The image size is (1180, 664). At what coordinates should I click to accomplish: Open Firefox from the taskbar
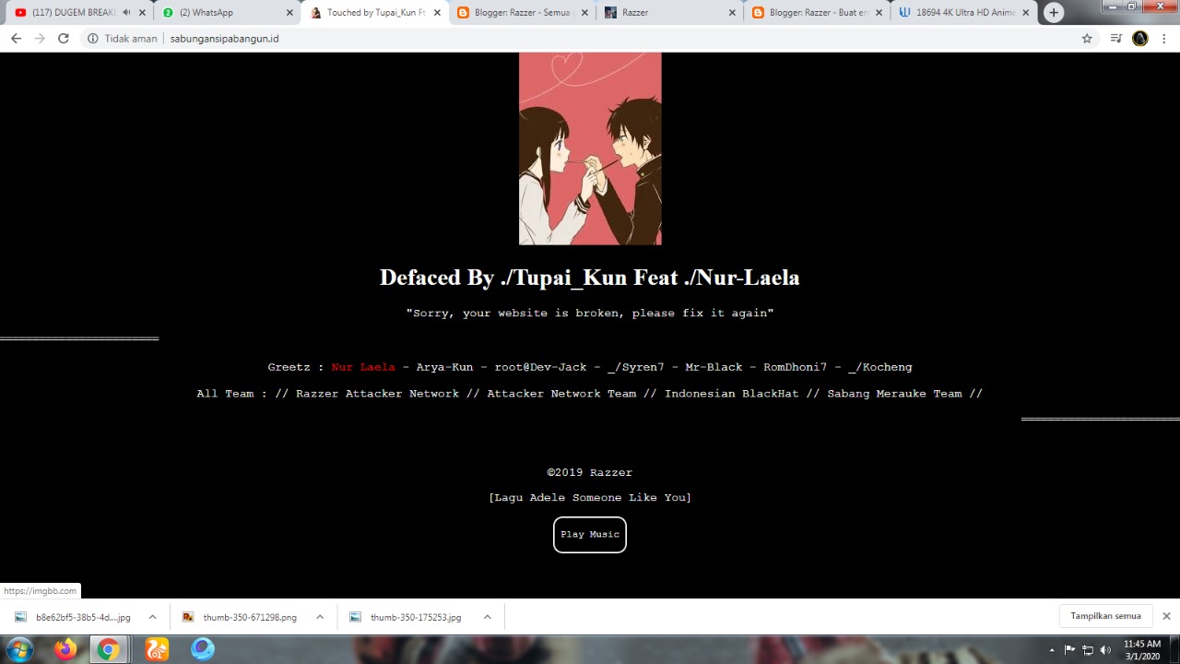click(65, 650)
